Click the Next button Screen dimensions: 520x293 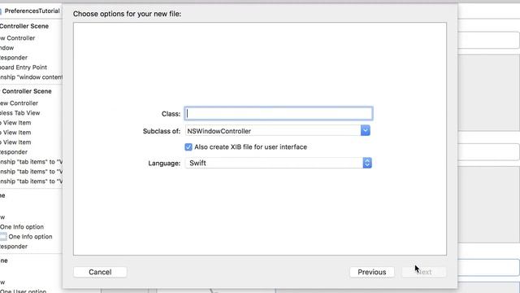click(424, 272)
